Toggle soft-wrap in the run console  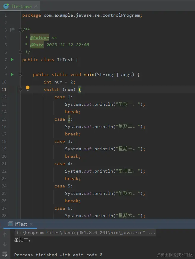pos(5,254)
